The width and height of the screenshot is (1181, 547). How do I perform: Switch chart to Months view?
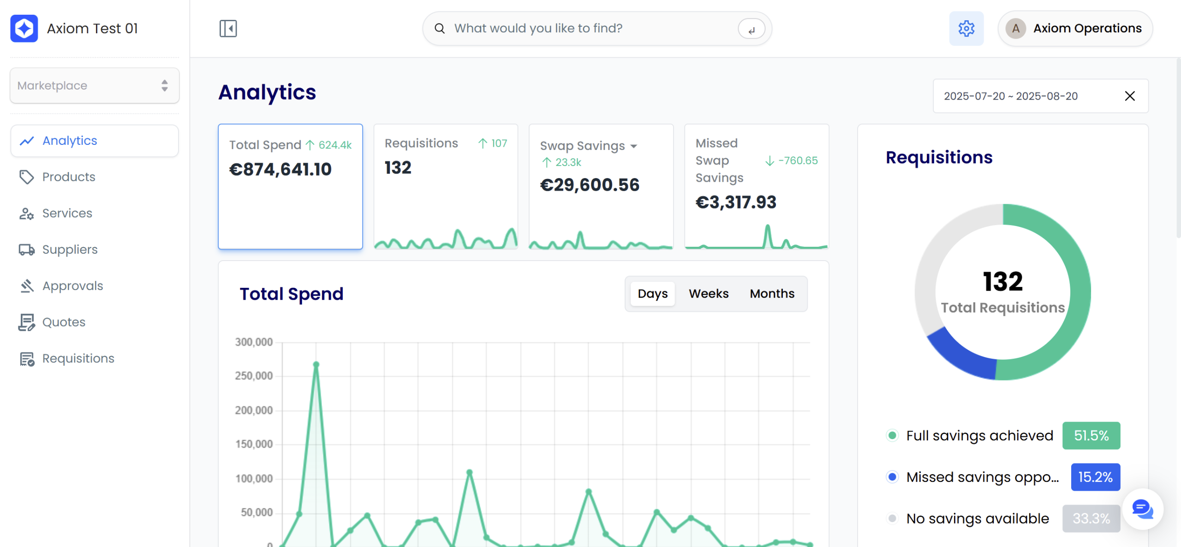click(772, 294)
